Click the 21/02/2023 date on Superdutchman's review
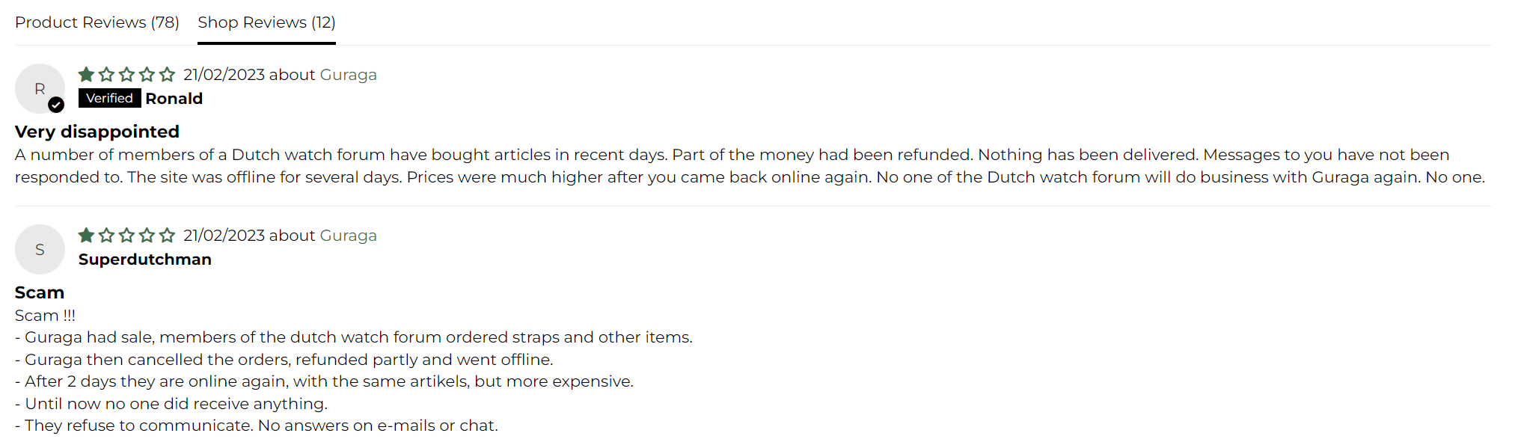 click(224, 236)
